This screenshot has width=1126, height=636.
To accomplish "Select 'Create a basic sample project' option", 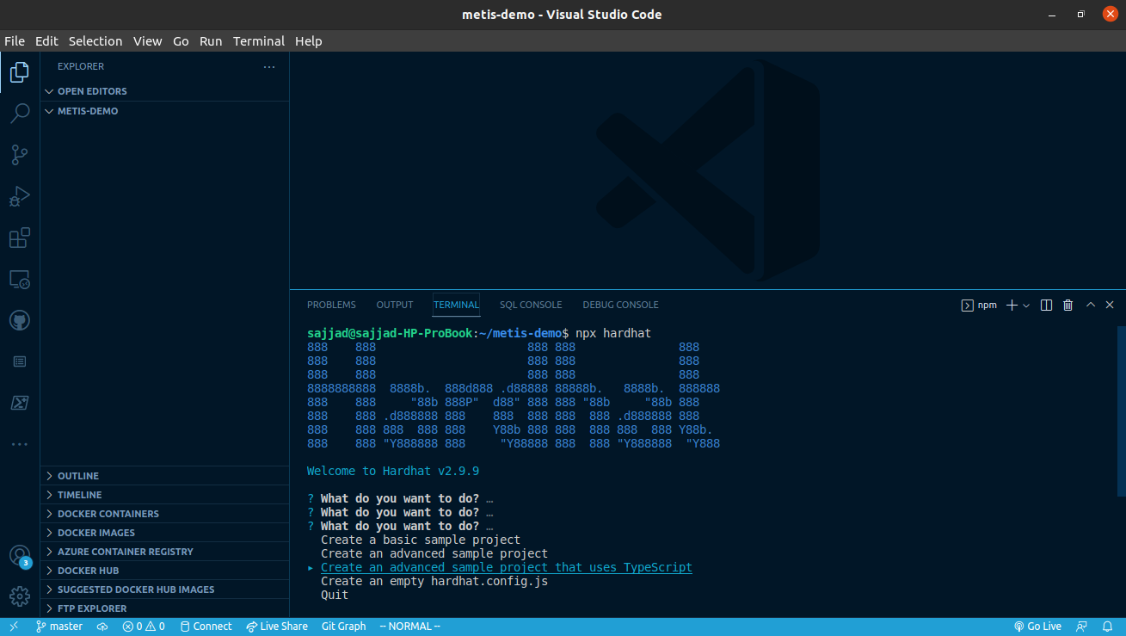I will pyautogui.click(x=420, y=540).
